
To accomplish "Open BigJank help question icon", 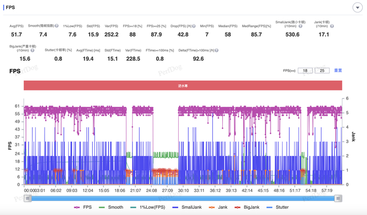I will [x=33, y=50].
